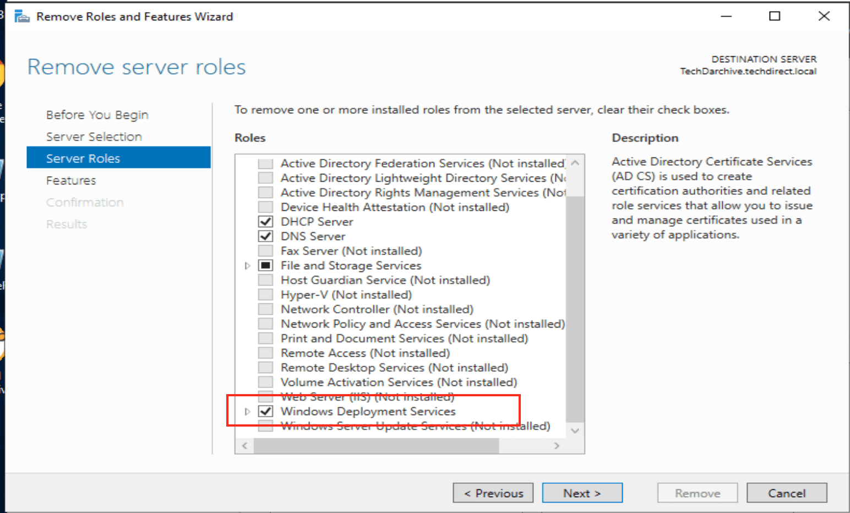Maximize the wizard window

[775, 16]
